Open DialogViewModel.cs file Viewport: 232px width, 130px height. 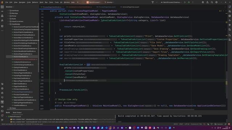tap(21, 68)
